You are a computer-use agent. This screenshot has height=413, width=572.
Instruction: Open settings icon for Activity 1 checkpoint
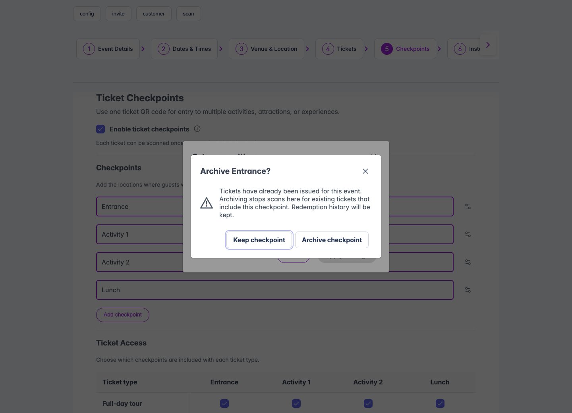468,234
